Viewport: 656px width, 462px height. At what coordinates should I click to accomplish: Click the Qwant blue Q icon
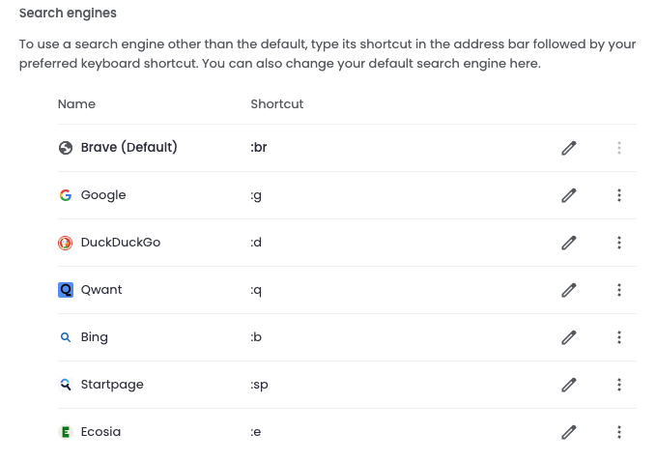66,290
